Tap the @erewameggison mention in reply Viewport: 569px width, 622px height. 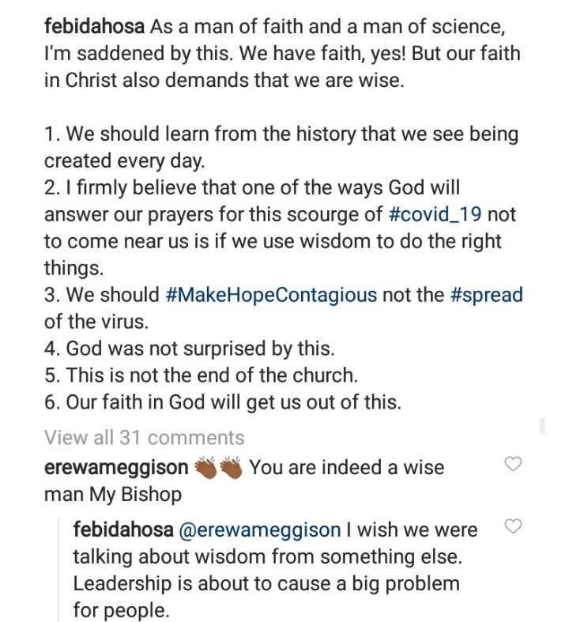click(x=260, y=530)
